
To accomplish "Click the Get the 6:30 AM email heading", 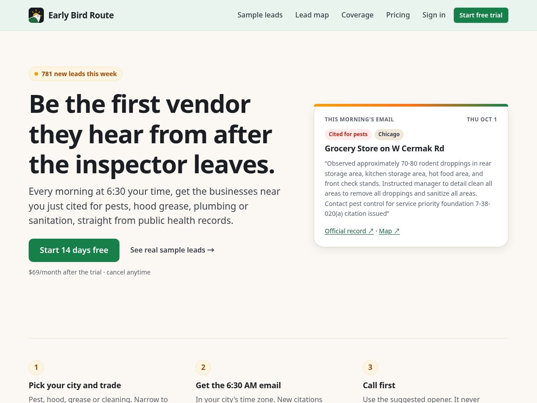I will 238,386.
